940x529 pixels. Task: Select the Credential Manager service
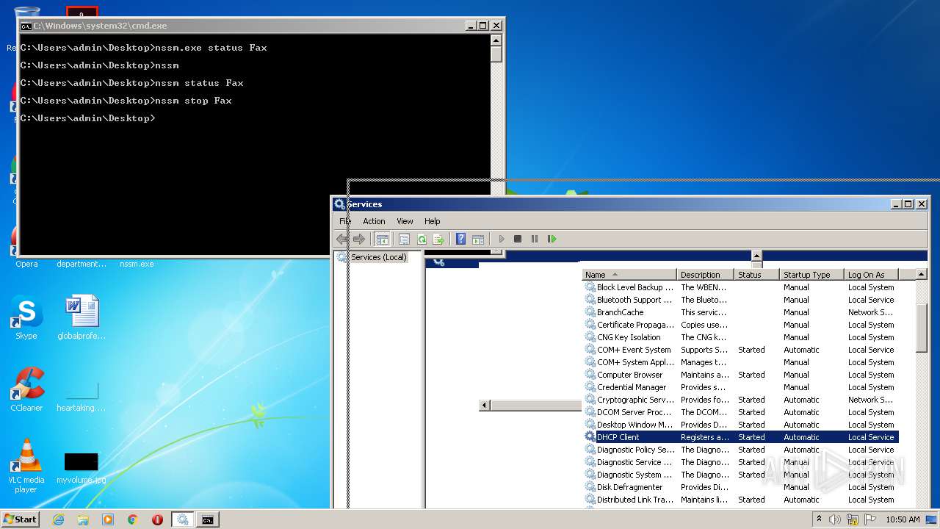[741, 387]
